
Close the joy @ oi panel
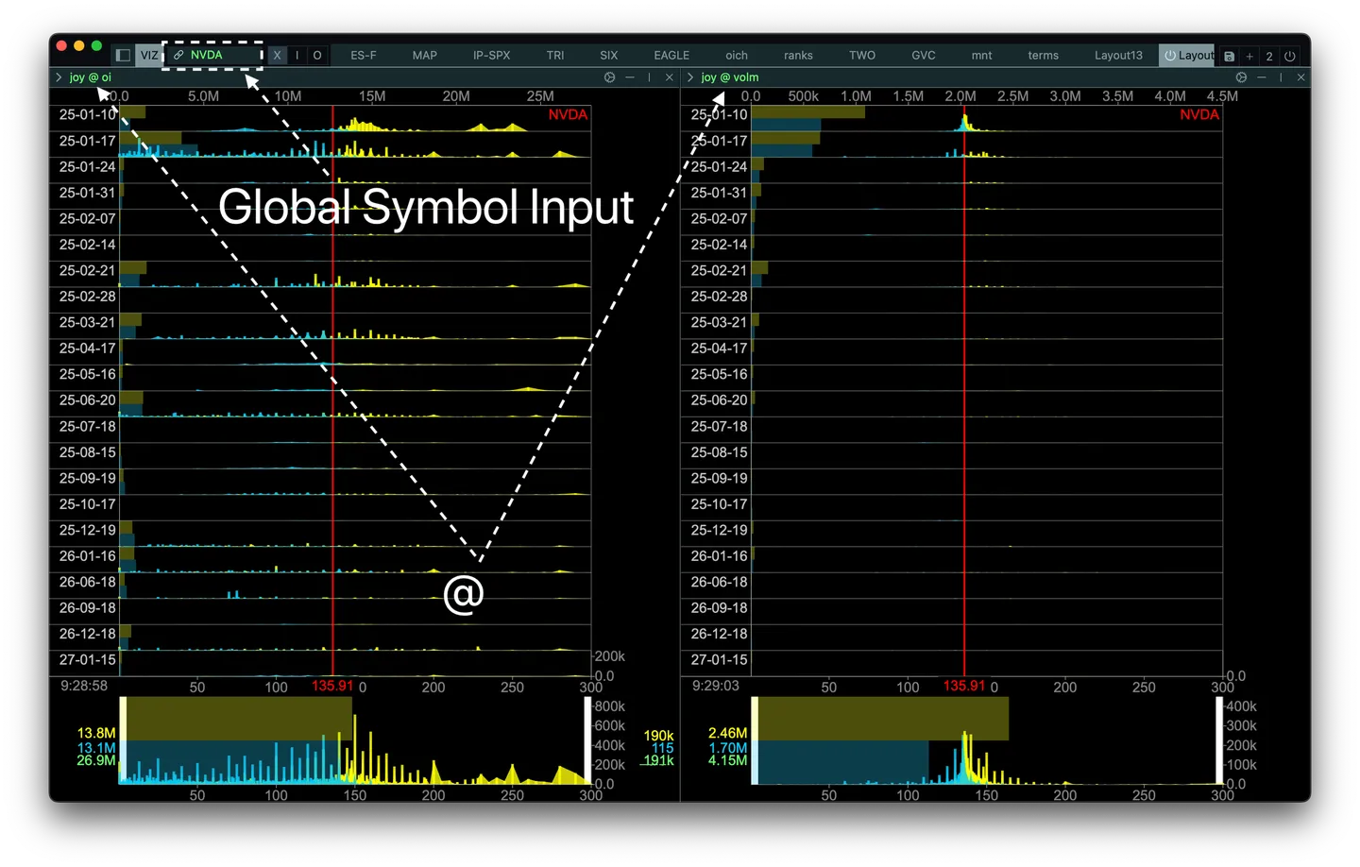[670, 77]
